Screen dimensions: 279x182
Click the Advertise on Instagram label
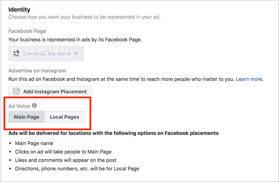[x=37, y=71]
